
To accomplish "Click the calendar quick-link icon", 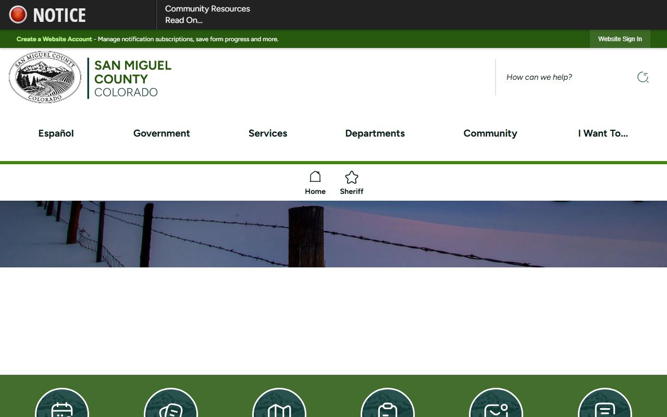I will tap(62, 402).
